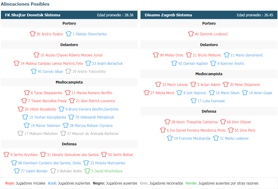Click the Defensa heading under Shajtar Donetsk

69,144
